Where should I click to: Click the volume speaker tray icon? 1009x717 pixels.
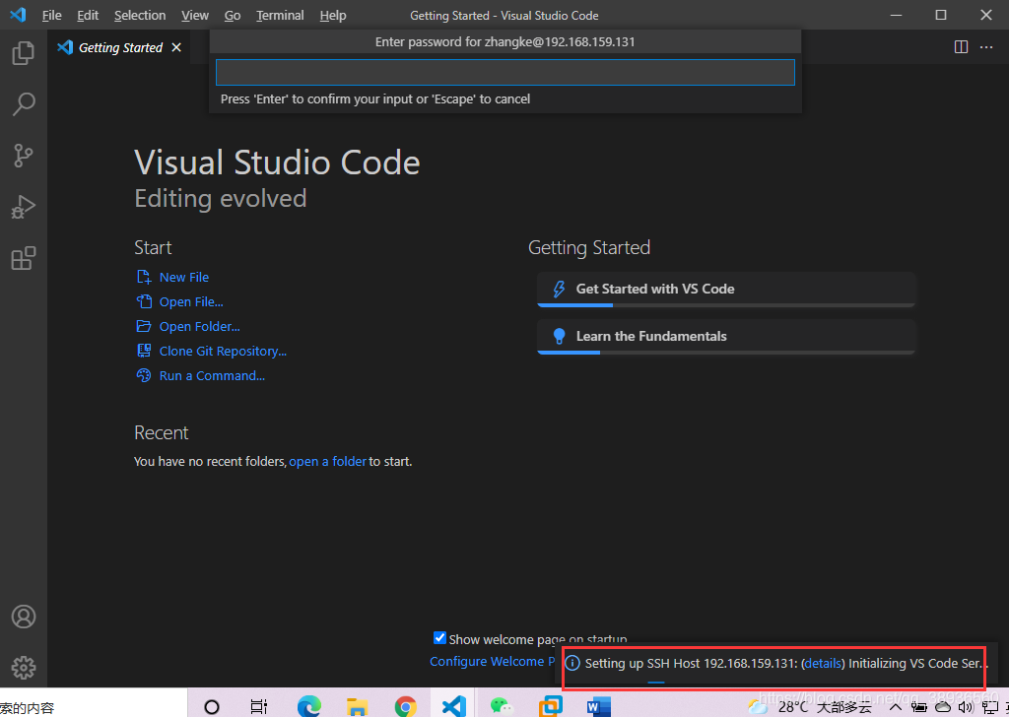[965, 707]
